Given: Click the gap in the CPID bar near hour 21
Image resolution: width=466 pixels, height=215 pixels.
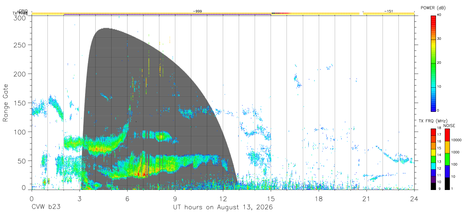Looking at the screenshot, I should [361, 13].
